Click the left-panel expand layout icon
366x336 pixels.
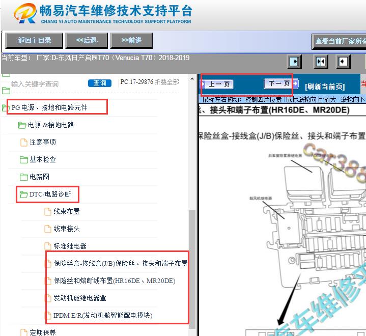[294, 62]
